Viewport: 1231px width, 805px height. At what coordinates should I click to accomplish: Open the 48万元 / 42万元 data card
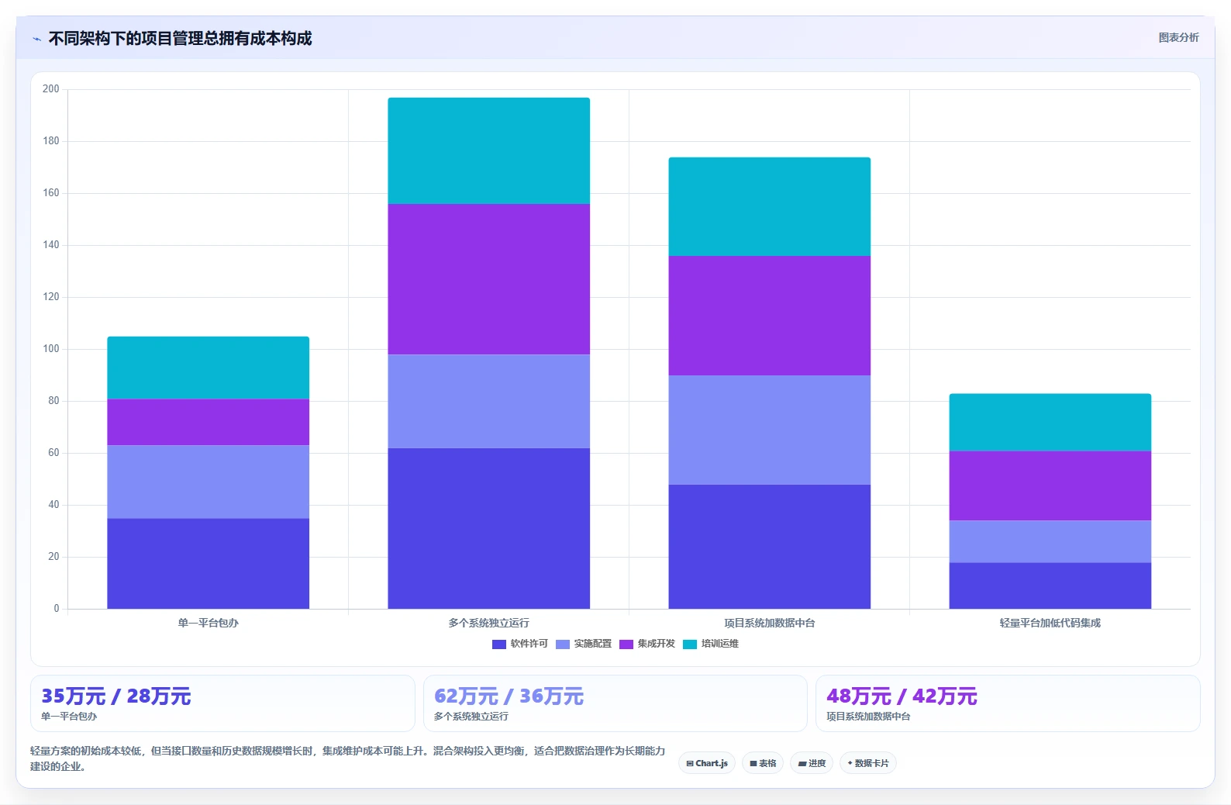pos(1008,703)
